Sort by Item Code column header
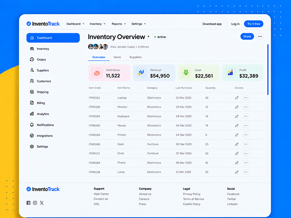Image resolution: width=291 pixels, height=218 pixels. tap(95, 88)
